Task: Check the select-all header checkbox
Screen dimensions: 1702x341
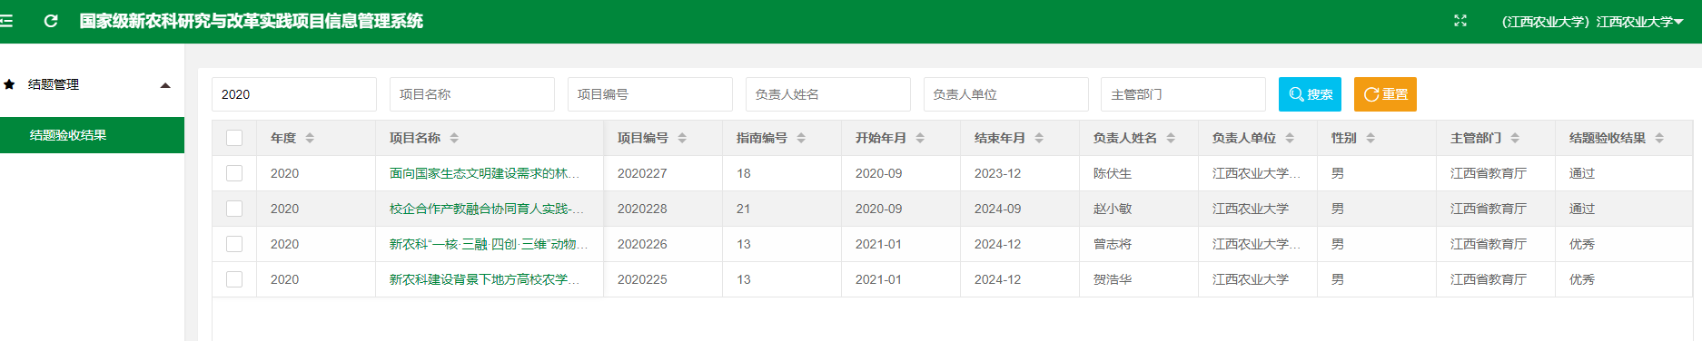Action: (x=234, y=138)
